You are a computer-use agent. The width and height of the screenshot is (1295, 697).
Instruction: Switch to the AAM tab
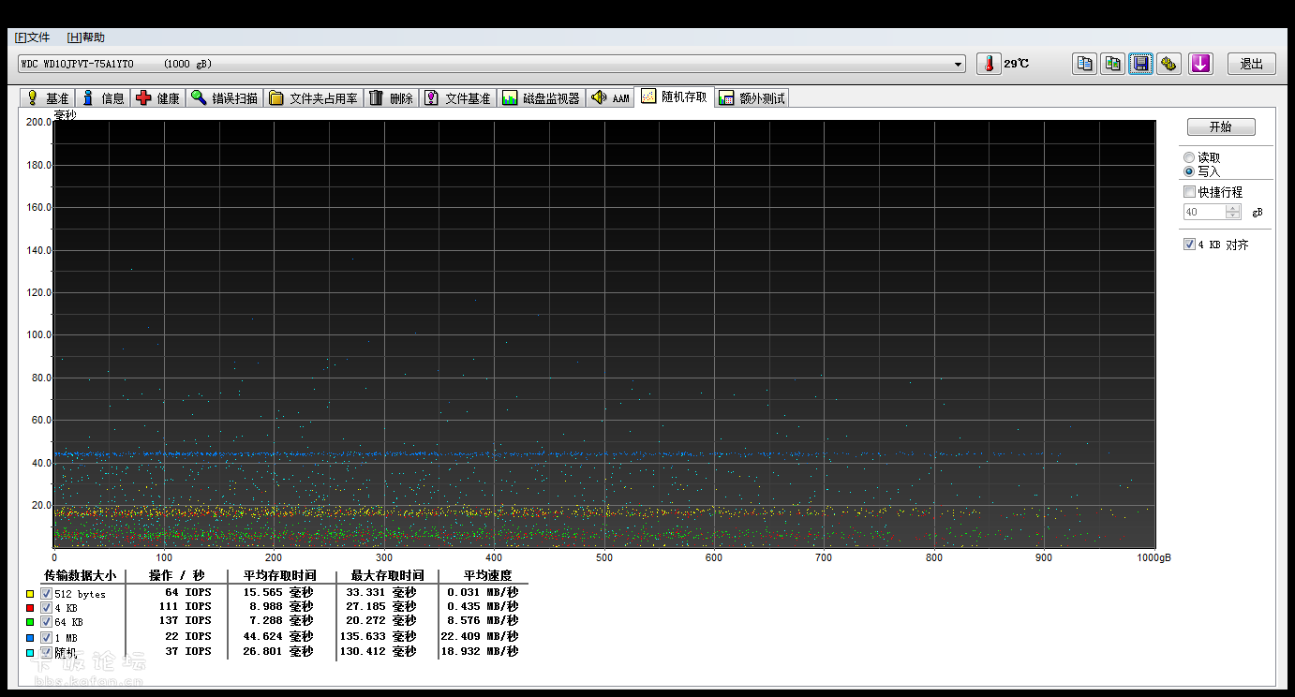tap(610, 97)
